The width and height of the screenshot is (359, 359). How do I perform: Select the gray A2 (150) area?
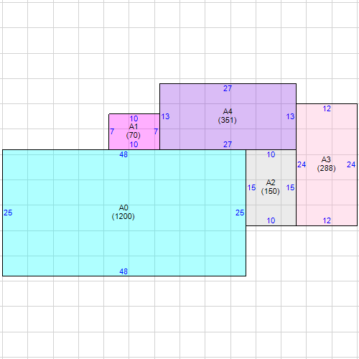pyautogui.click(x=271, y=187)
